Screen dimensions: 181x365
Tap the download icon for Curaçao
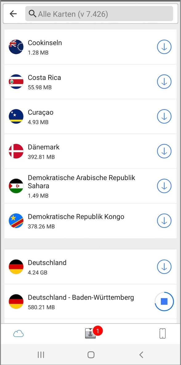point(164,116)
